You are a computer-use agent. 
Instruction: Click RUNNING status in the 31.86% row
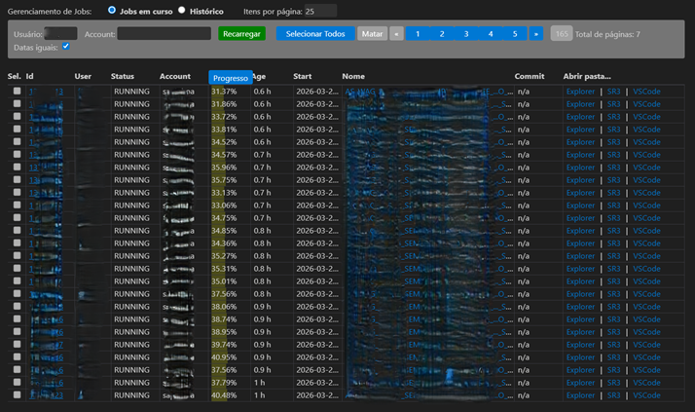[131, 104]
